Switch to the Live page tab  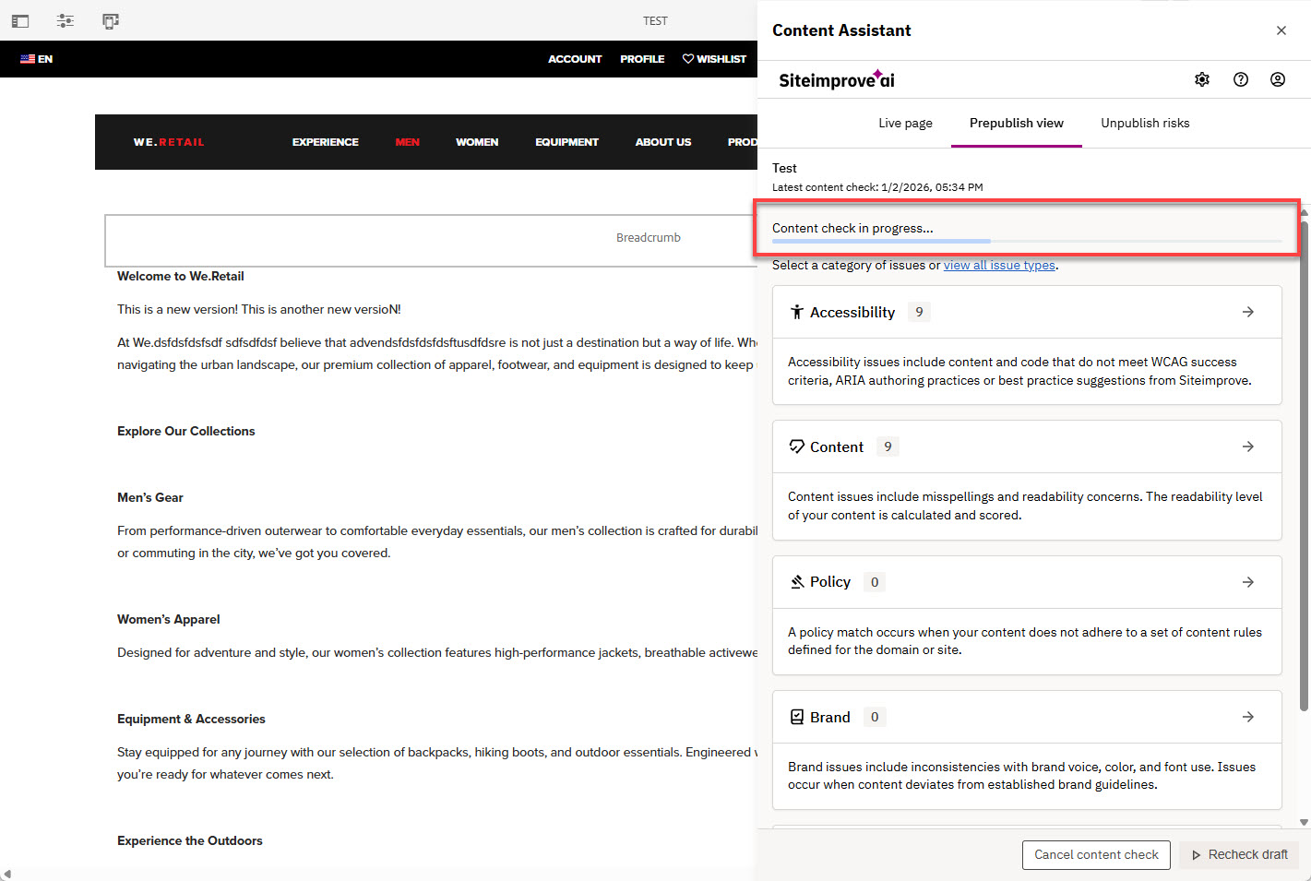(905, 123)
